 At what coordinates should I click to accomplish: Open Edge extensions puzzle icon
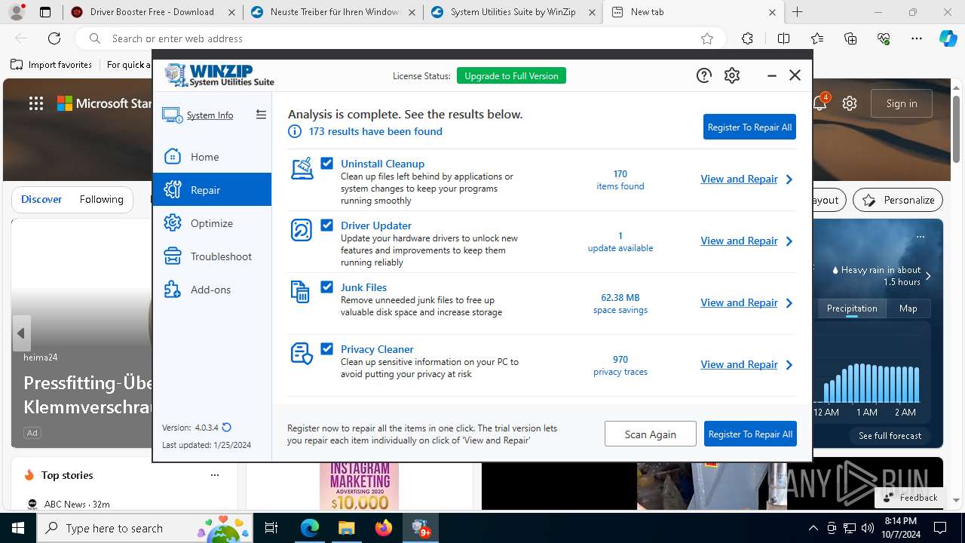point(747,38)
